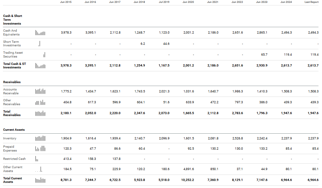Viewport: 322px width, 188px height.
Task: Click the Total Cash & ST Investments label
Action: tap(14, 66)
